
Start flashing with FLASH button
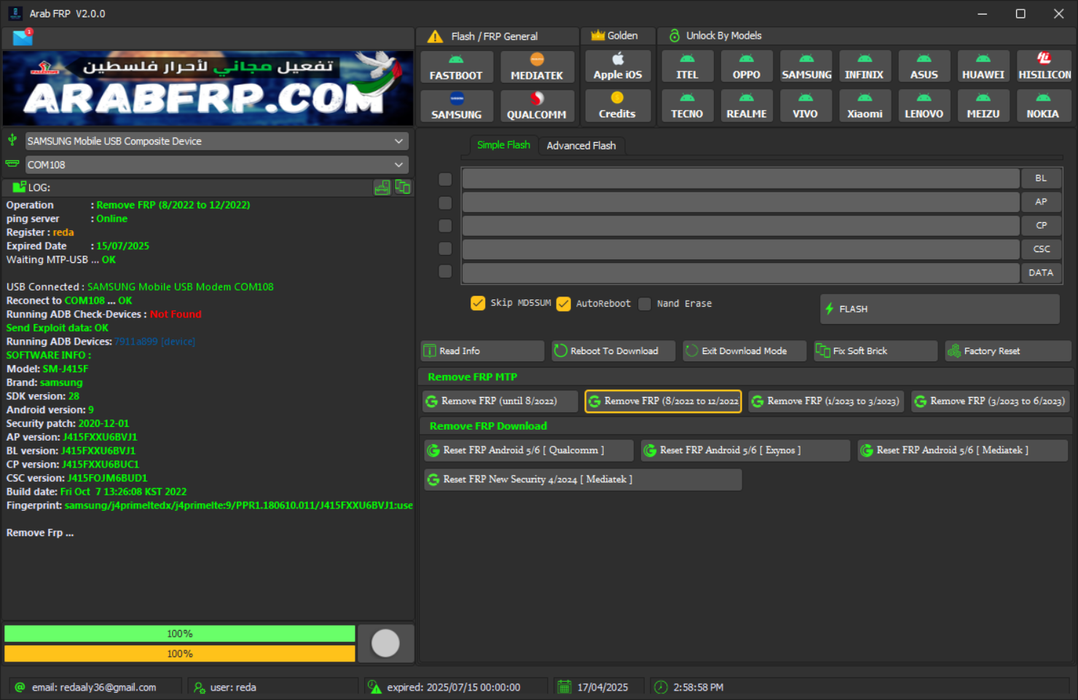pyautogui.click(x=940, y=309)
